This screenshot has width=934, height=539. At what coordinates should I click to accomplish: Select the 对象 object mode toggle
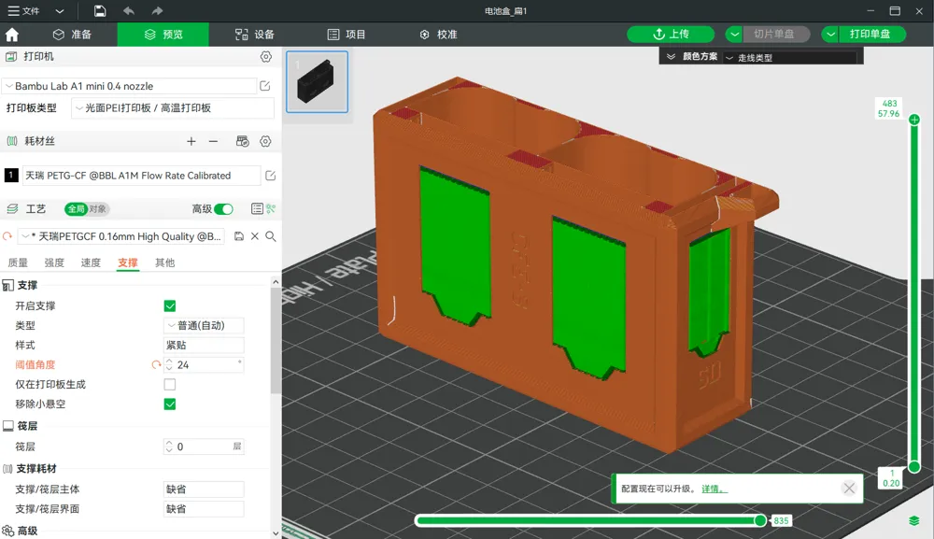point(98,209)
